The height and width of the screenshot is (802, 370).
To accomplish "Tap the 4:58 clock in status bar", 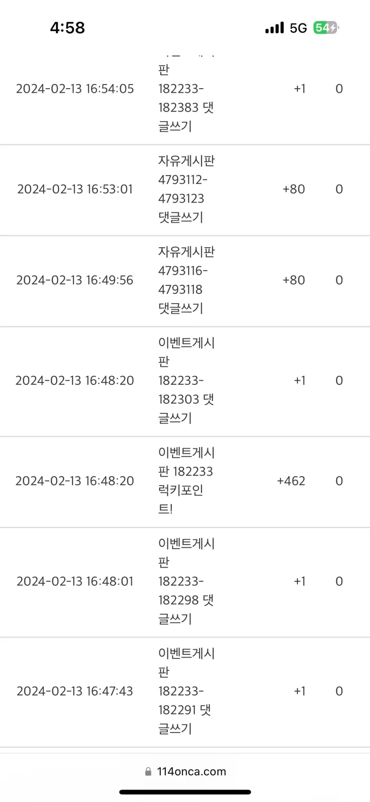I will 67,28.
